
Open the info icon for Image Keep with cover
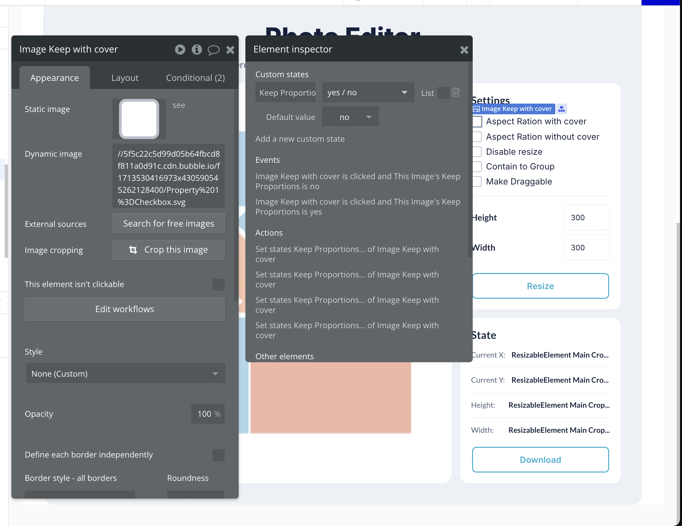[197, 50]
